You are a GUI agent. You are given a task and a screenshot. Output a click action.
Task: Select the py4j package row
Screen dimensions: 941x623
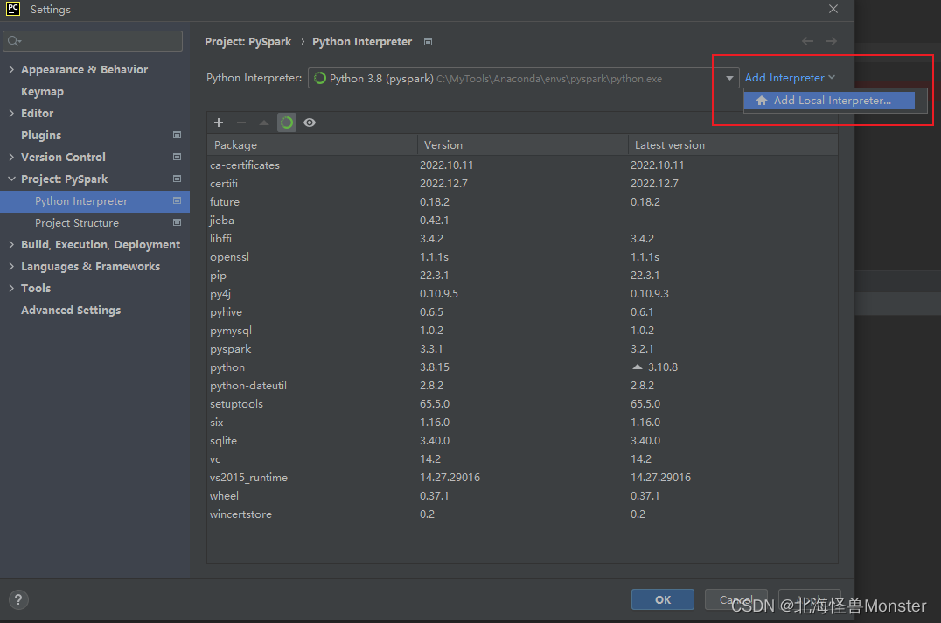tap(522, 294)
